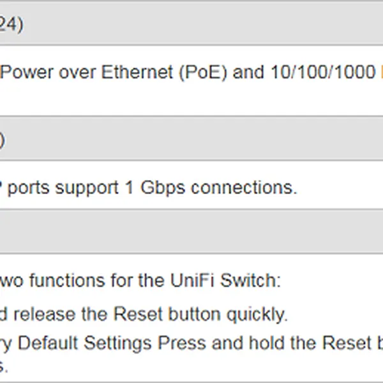This screenshot has height=383, width=383.
Task: Click the word "support" in the ports line
Action: pyautogui.click(x=87, y=188)
